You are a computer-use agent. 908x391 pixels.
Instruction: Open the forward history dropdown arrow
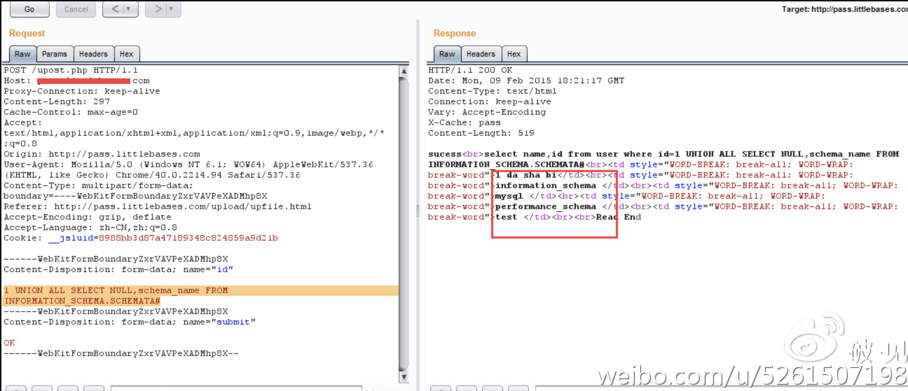171,9
